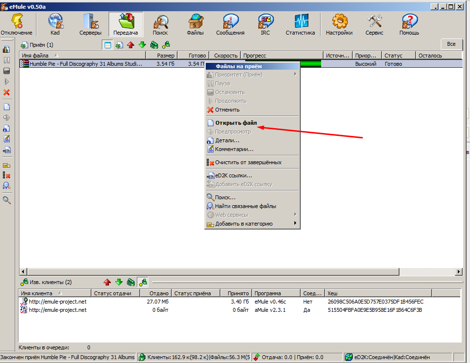Click the file details info icon in sidebar
This screenshot has height=363, width=470.
tap(6, 129)
